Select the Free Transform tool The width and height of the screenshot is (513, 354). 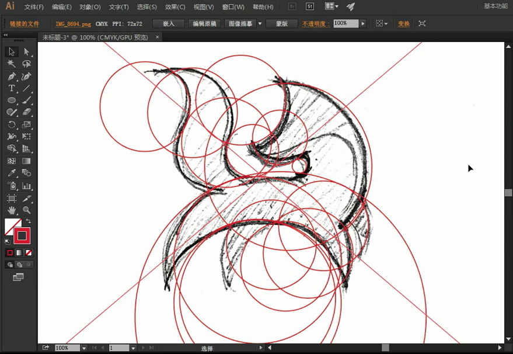click(x=26, y=136)
